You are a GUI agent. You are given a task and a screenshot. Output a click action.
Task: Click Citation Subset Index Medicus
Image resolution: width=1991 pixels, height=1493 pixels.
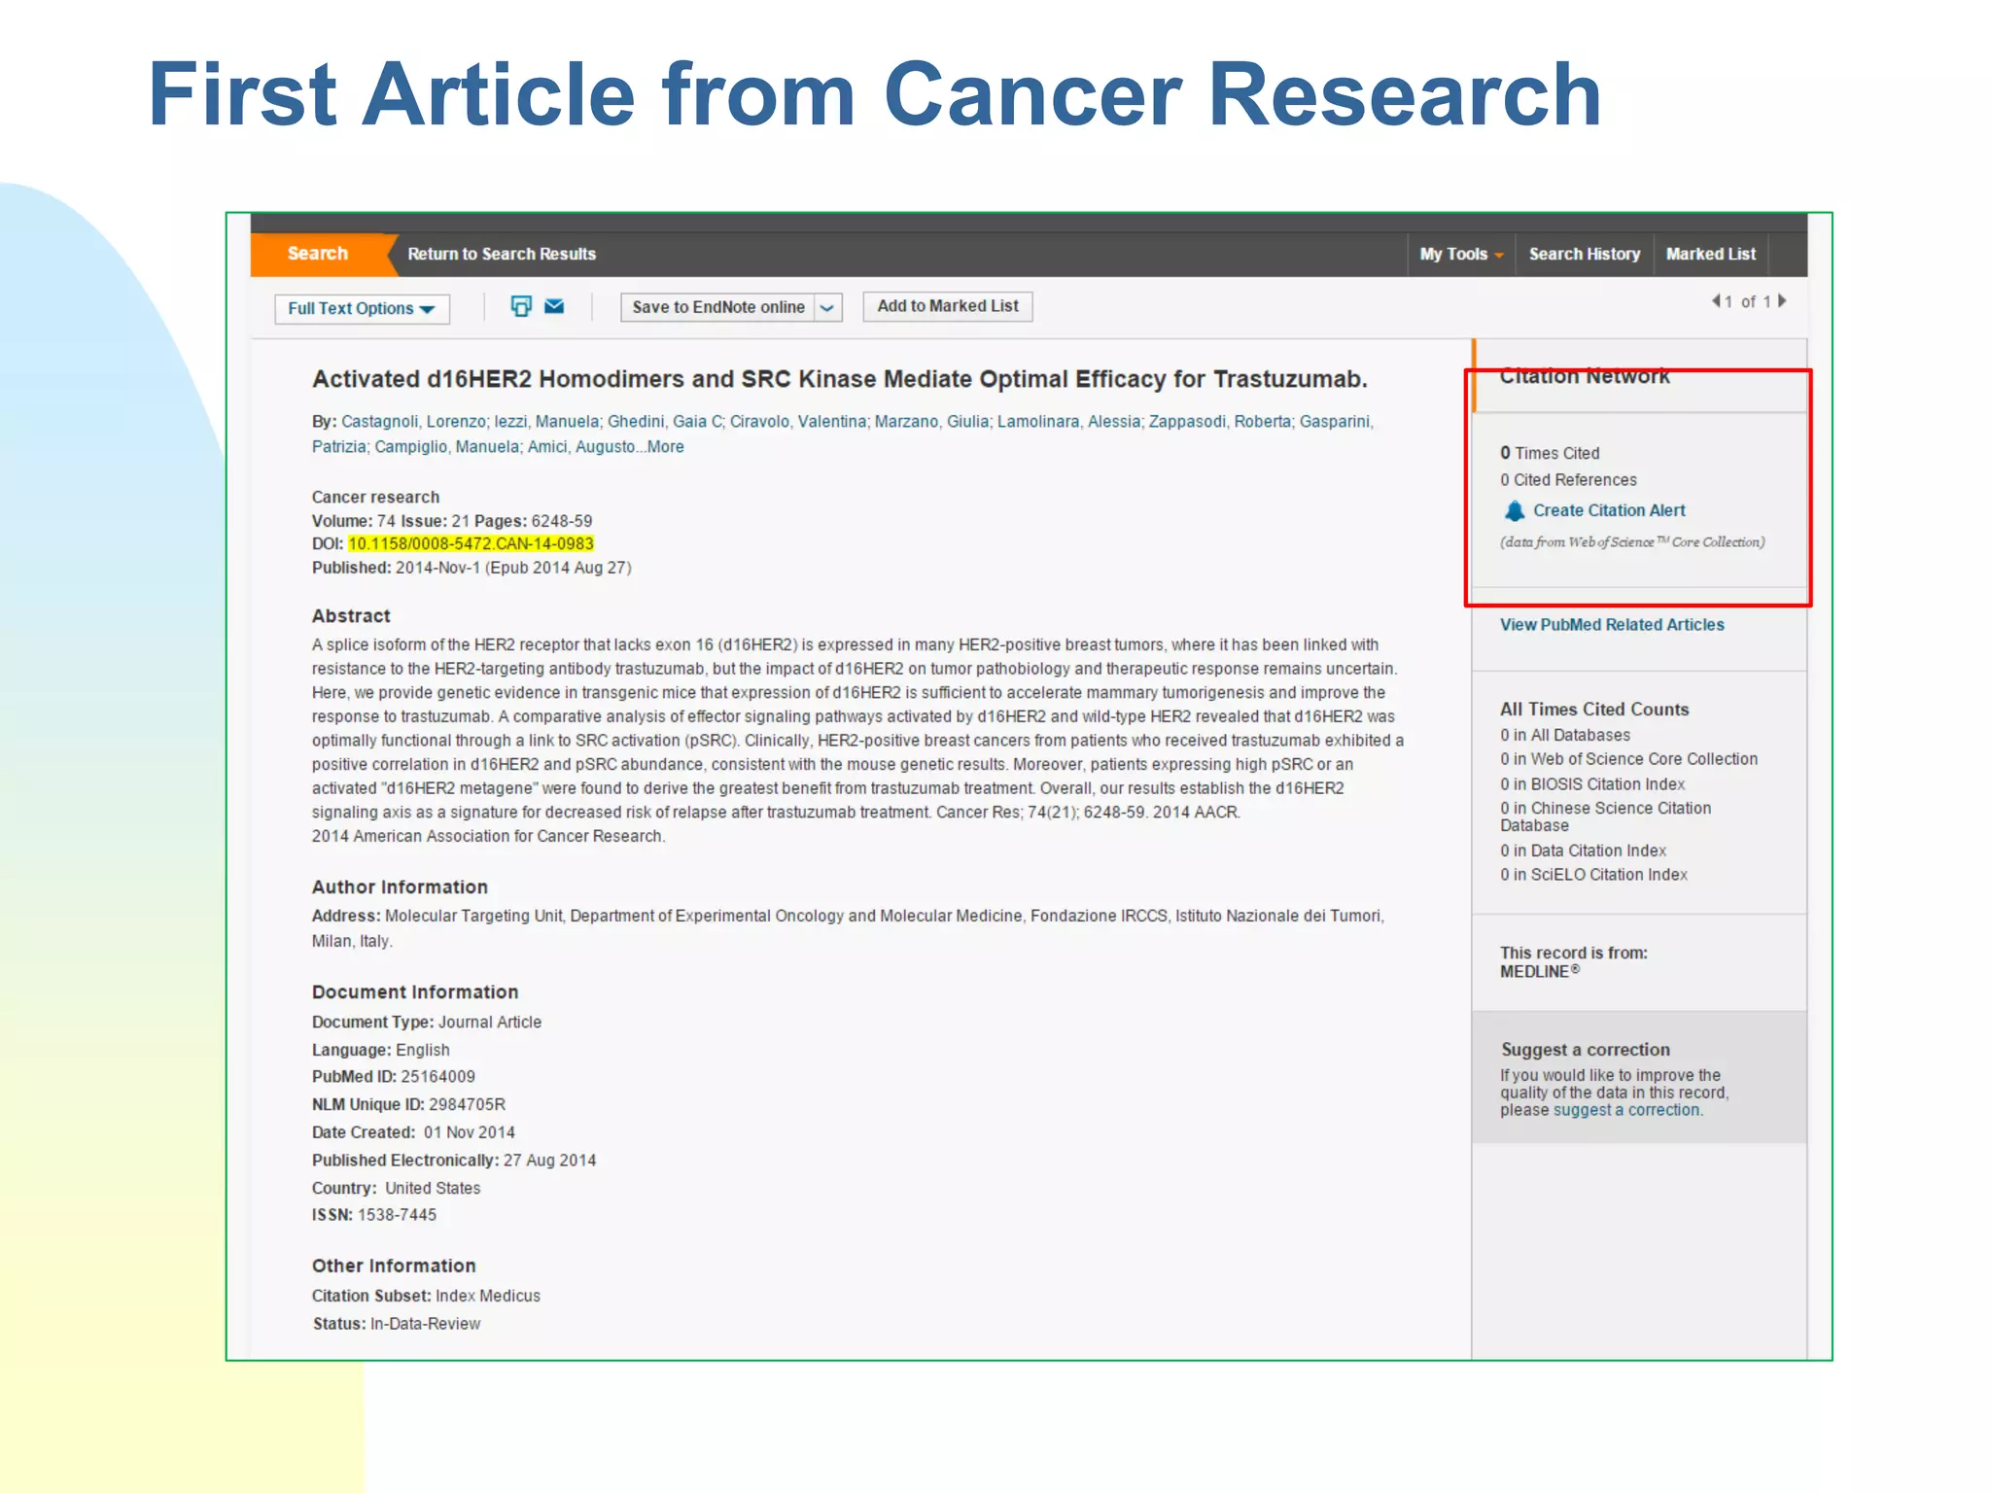click(426, 1296)
